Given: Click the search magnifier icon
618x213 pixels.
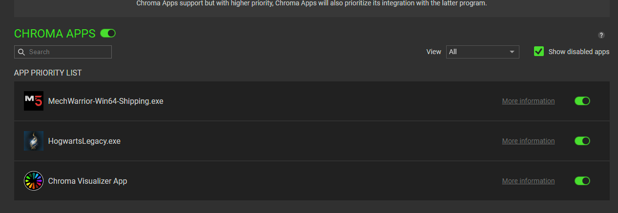Looking at the screenshot, I should click(x=21, y=52).
